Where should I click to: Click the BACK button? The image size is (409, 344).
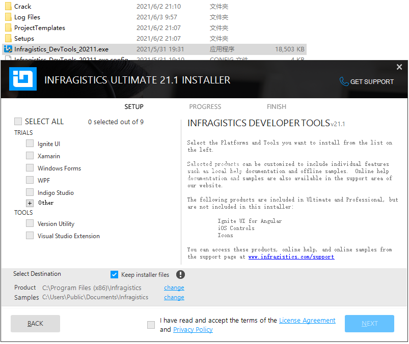click(35, 324)
